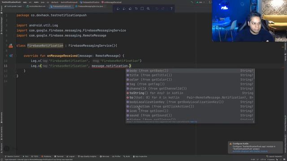The width and height of the screenshot is (287, 161).
Task: Select the eraser annotation tool
Action: click(130, 8)
